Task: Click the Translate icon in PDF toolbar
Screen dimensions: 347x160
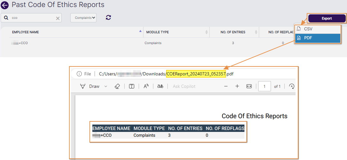Action: point(160,86)
